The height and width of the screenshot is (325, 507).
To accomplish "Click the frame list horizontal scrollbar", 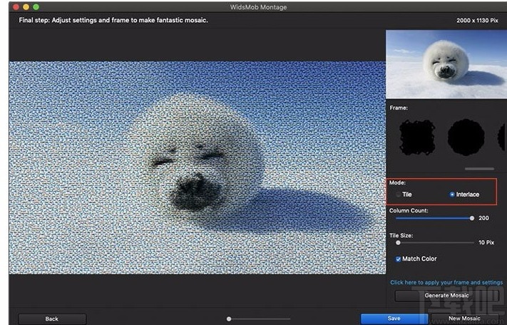I will coord(479,169).
